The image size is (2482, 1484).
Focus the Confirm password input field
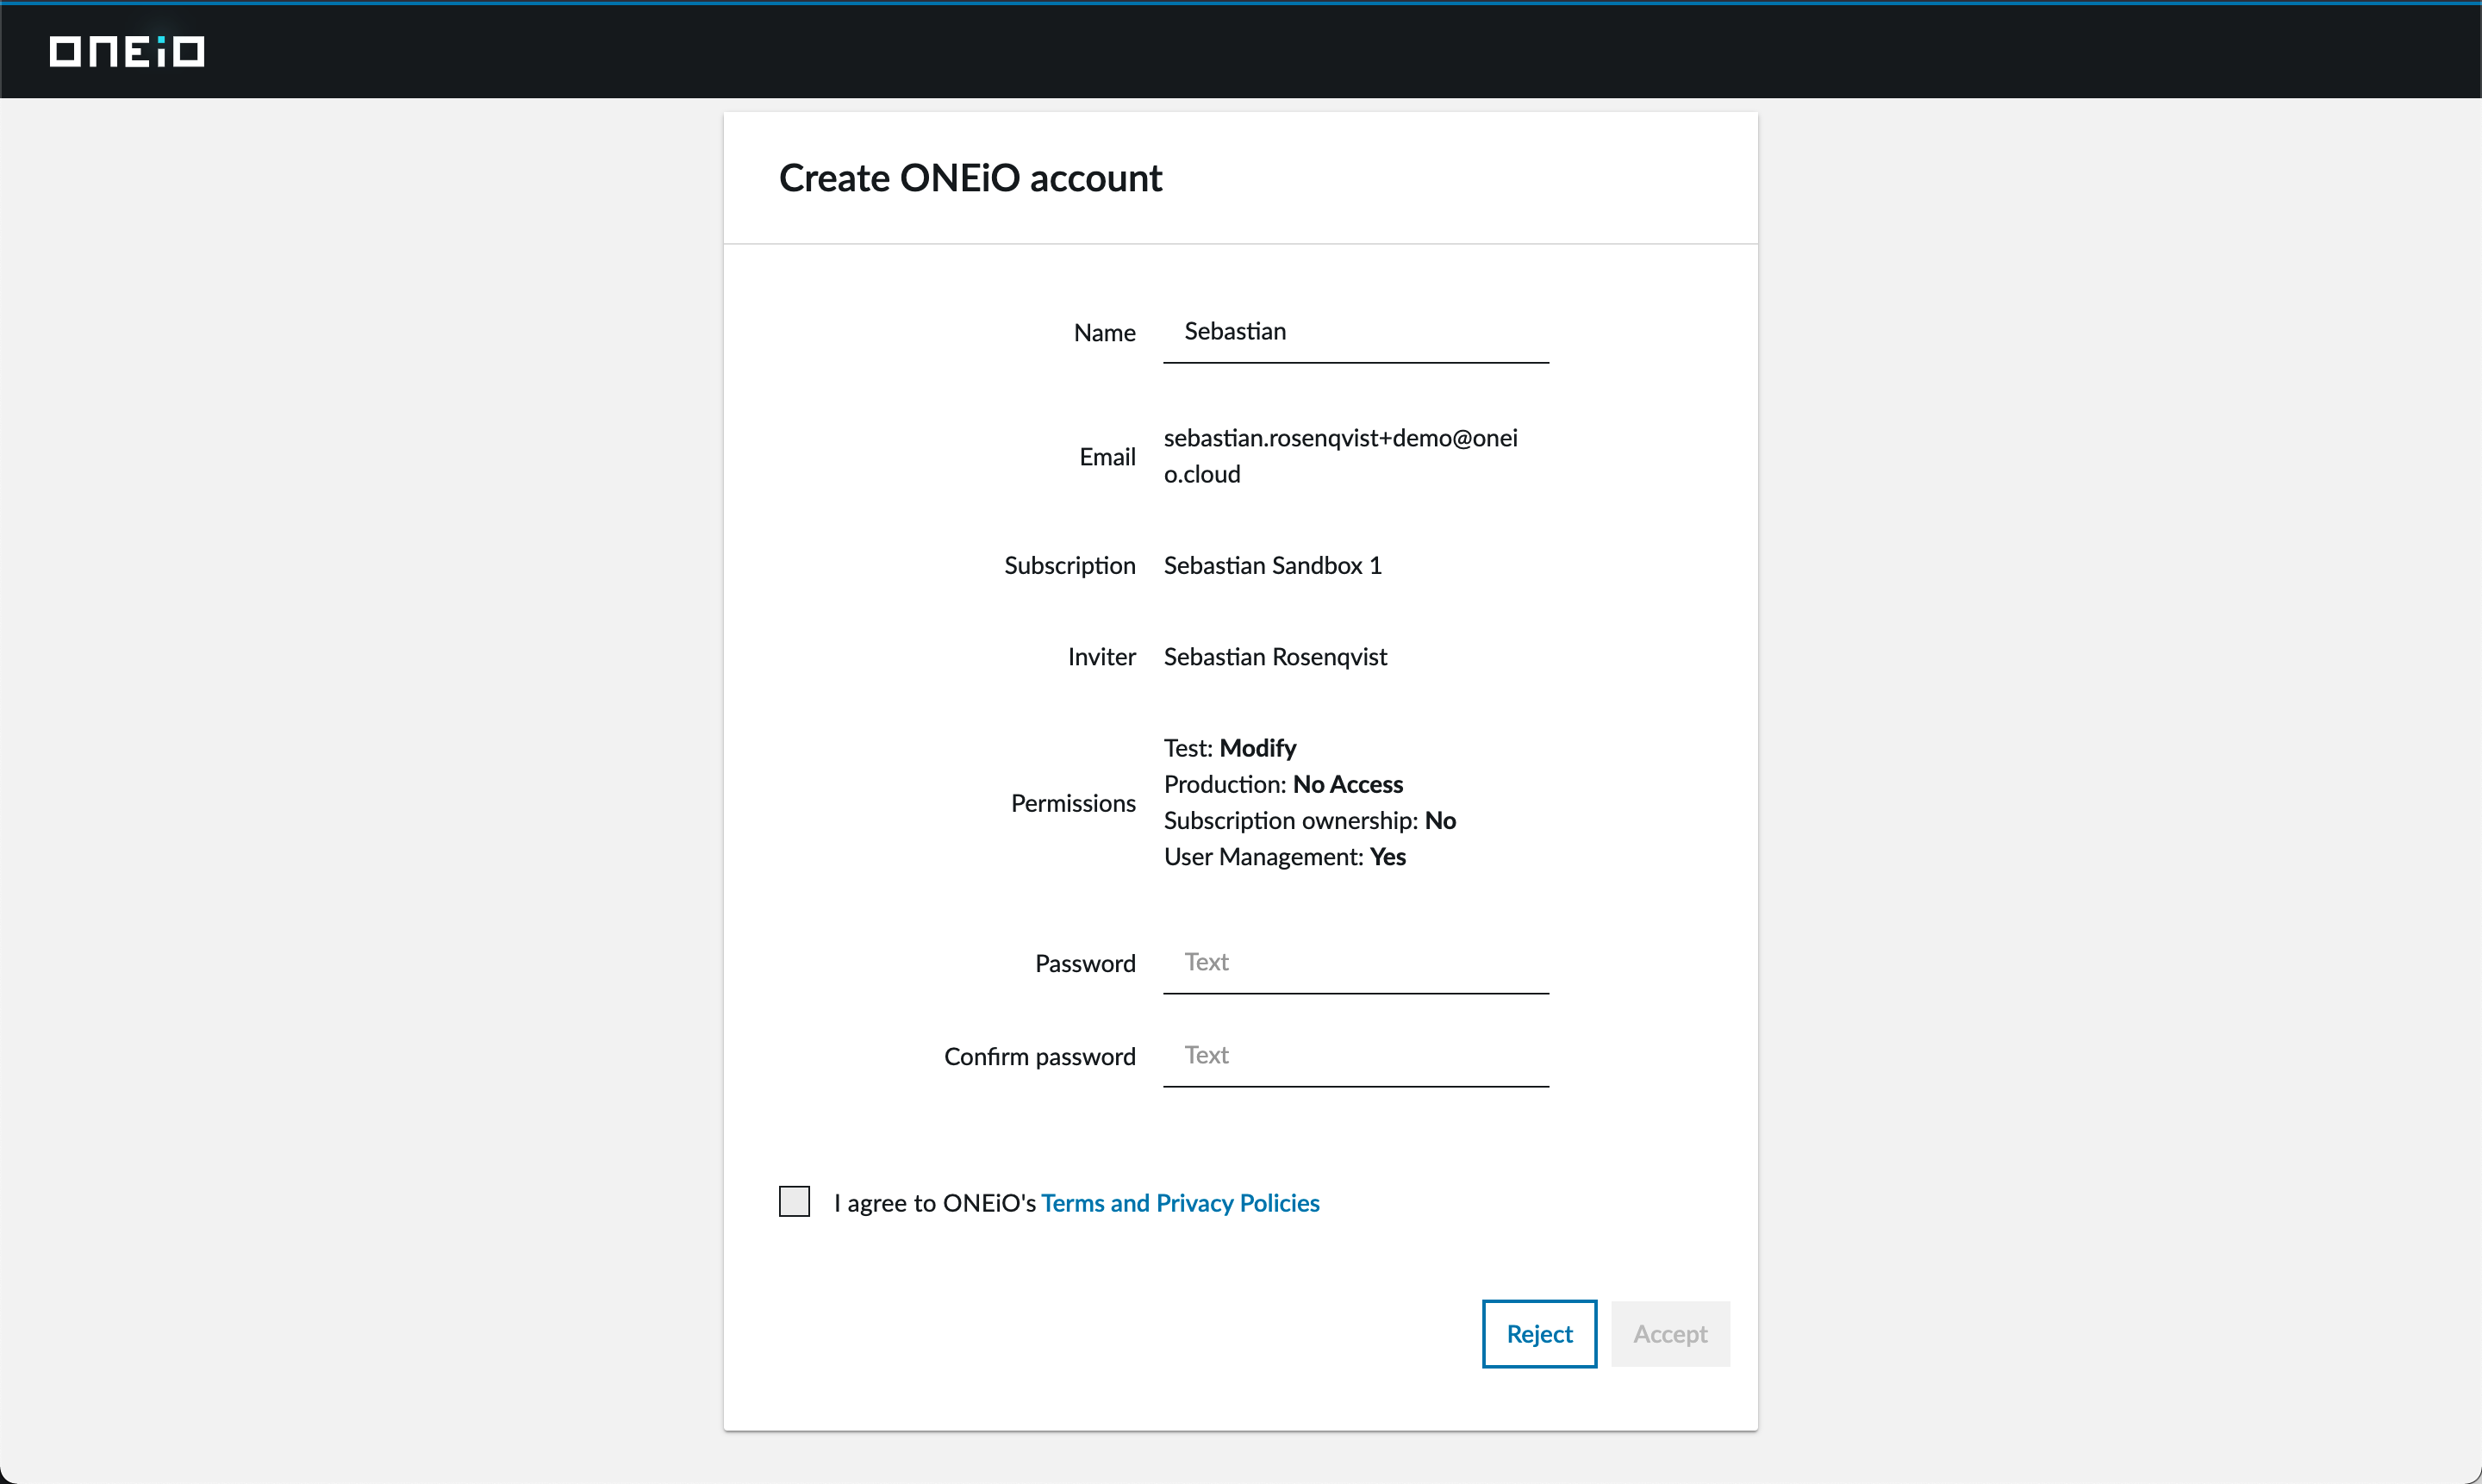[1356, 1056]
